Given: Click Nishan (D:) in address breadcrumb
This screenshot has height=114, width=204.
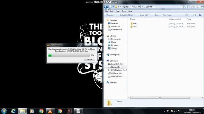Looking at the screenshot, I should [x=136, y=7].
